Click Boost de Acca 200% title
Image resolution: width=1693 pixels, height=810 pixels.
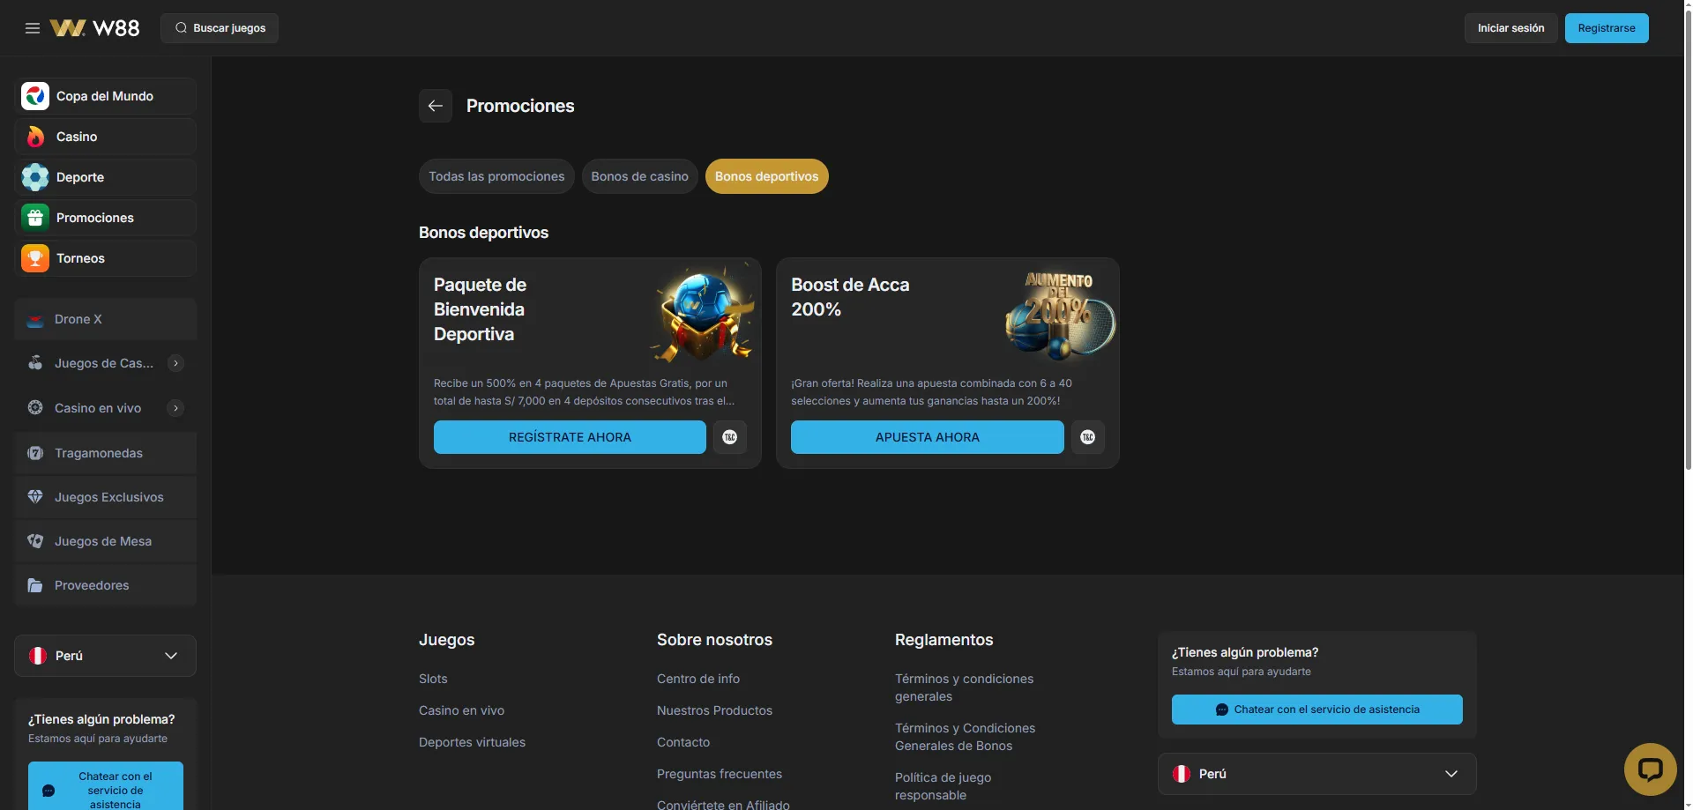[850, 297]
